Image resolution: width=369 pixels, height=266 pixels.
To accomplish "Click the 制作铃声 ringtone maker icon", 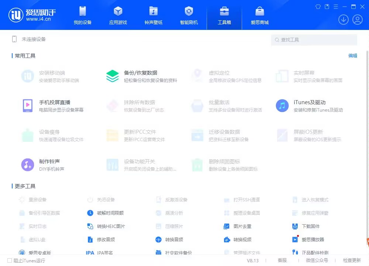I will coord(28,165).
